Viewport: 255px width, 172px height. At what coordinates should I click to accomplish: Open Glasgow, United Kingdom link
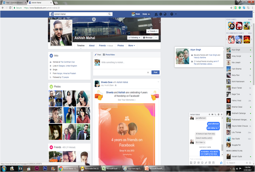tap(68, 66)
